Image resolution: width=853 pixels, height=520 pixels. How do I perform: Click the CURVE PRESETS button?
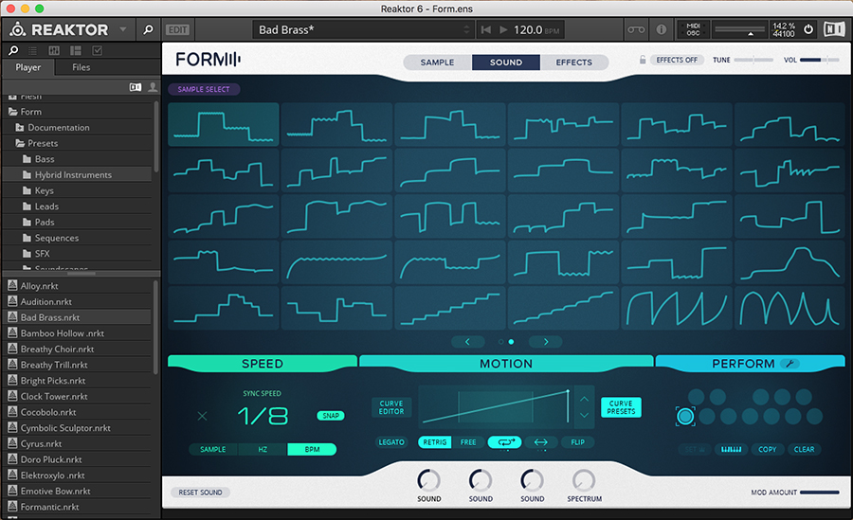click(x=621, y=407)
